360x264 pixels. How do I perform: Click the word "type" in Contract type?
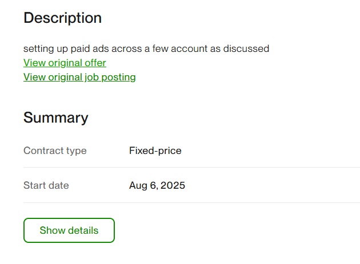coord(76,151)
